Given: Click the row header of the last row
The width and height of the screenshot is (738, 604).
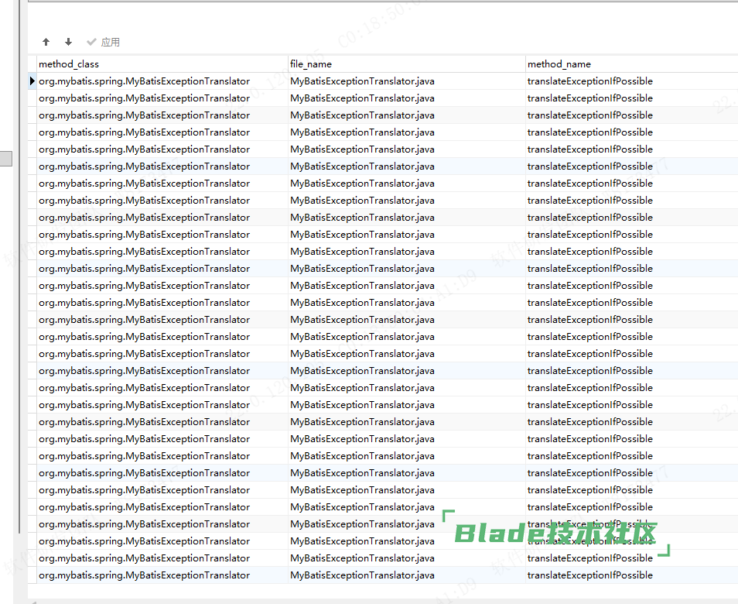Looking at the screenshot, I should 32,575.
